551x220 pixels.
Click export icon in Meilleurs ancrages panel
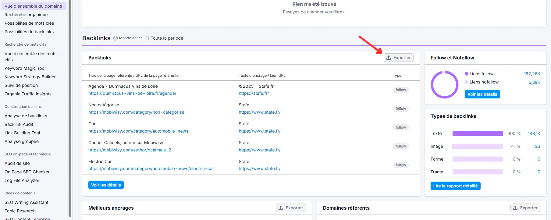281,208
